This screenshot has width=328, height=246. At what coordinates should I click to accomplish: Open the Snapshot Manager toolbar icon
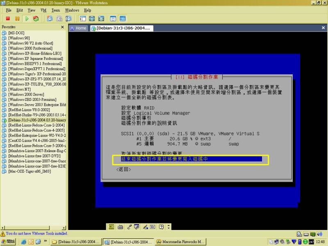(68, 18)
